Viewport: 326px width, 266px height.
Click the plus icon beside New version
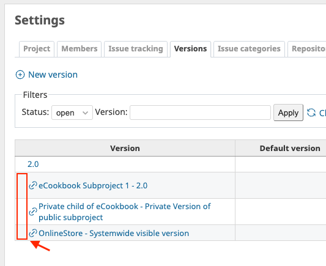point(20,75)
